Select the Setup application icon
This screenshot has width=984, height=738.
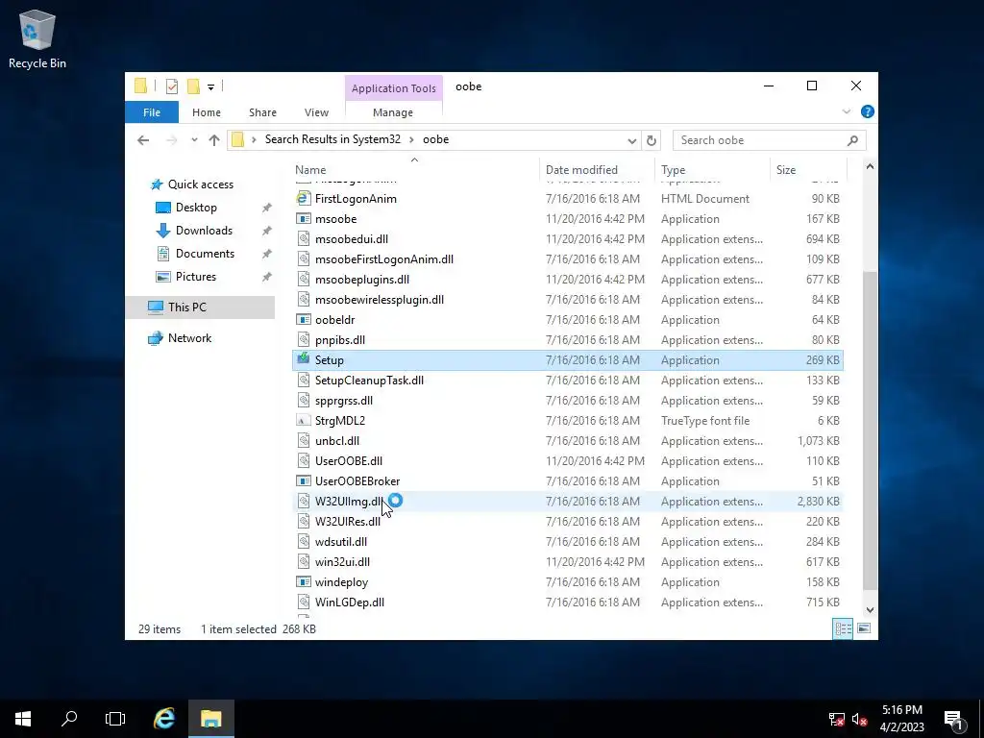(x=304, y=359)
